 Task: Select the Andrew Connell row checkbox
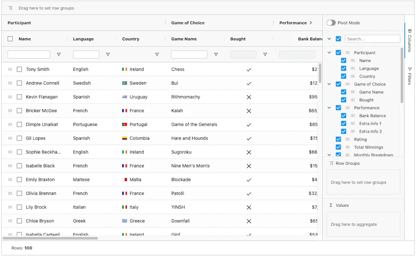(19, 83)
